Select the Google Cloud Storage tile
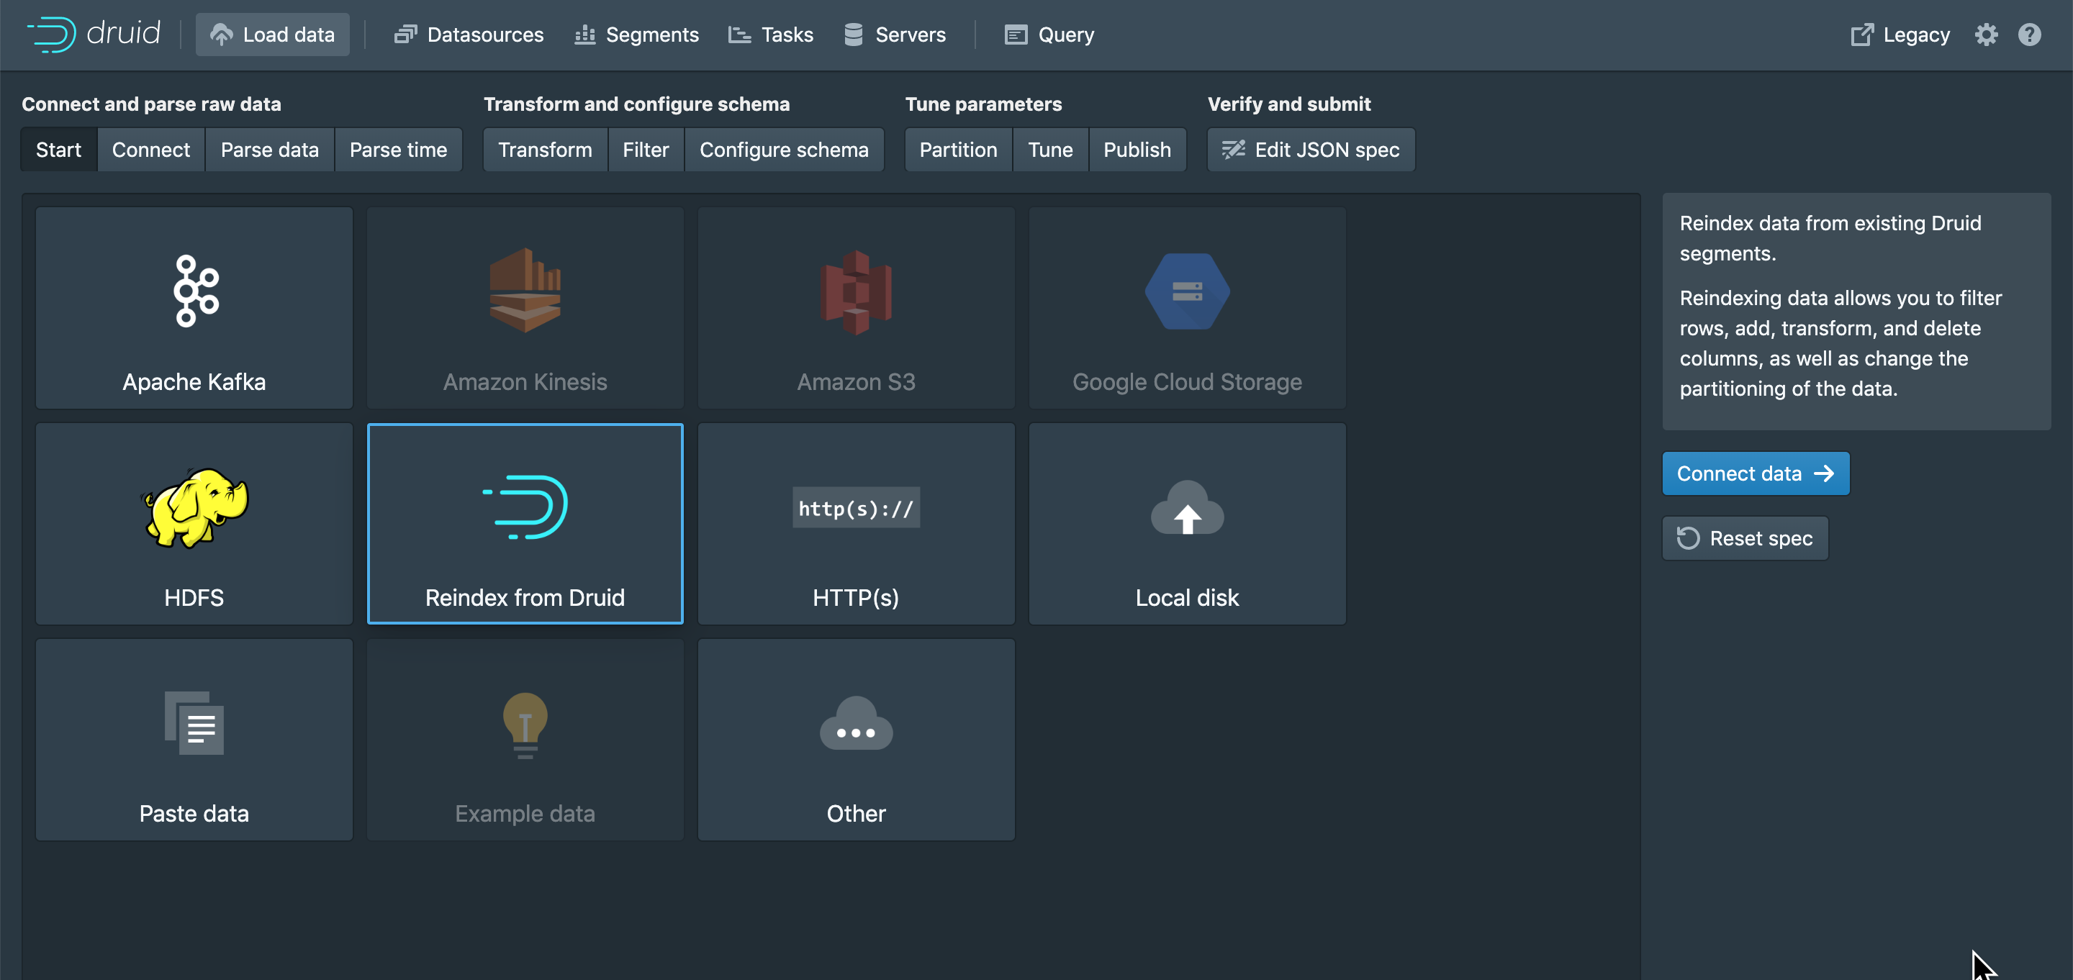This screenshot has height=980, width=2073. tap(1186, 308)
